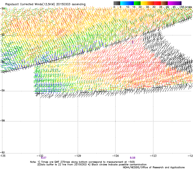Image resolution: width=193 pixels, height=169 pixels.
Task: Click the small magenta wind barb near -52
Action: (x=133, y=42)
